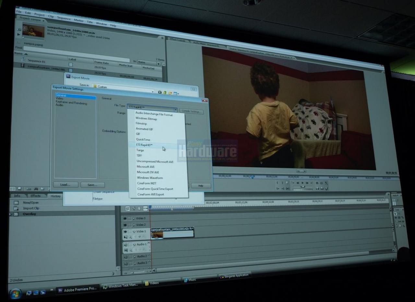Click the Snap toggle icon in timeline
Screen dimensions: 415x302
(127, 209)
